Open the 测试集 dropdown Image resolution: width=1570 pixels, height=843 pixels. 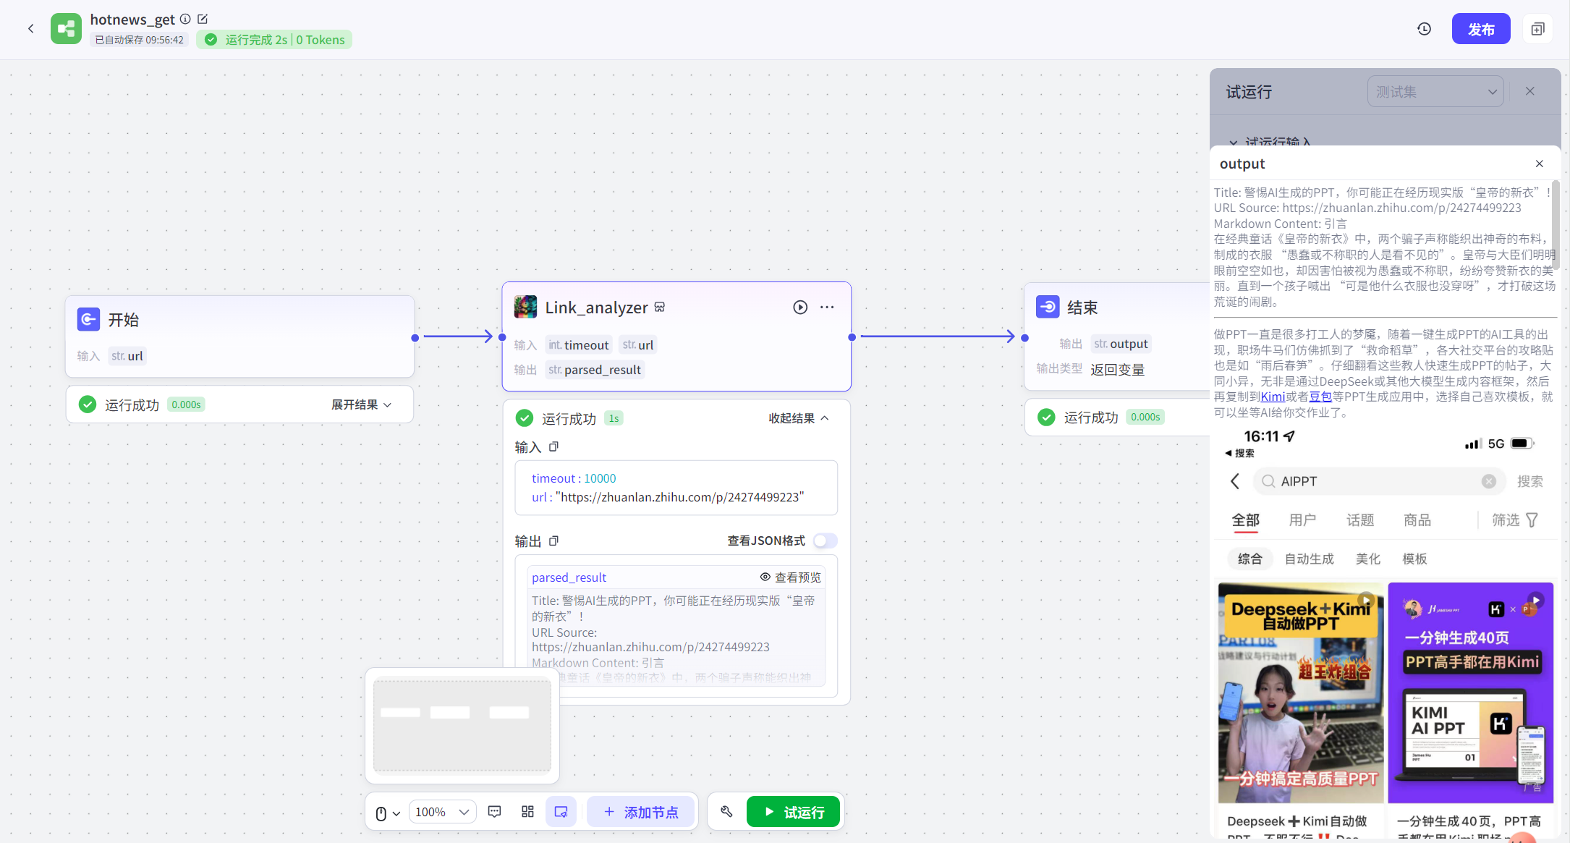pos(1435,92)
